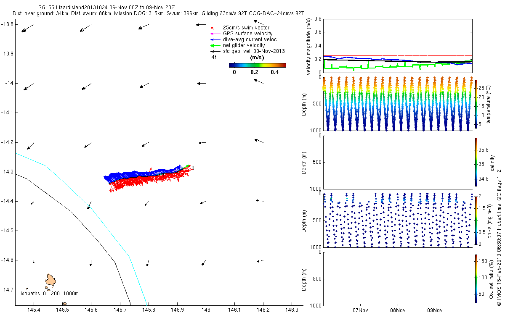The image size is (505, 315).
Task: Click the '09Nov' date tick
Action: pyautogui.click(x=435, y=310)
